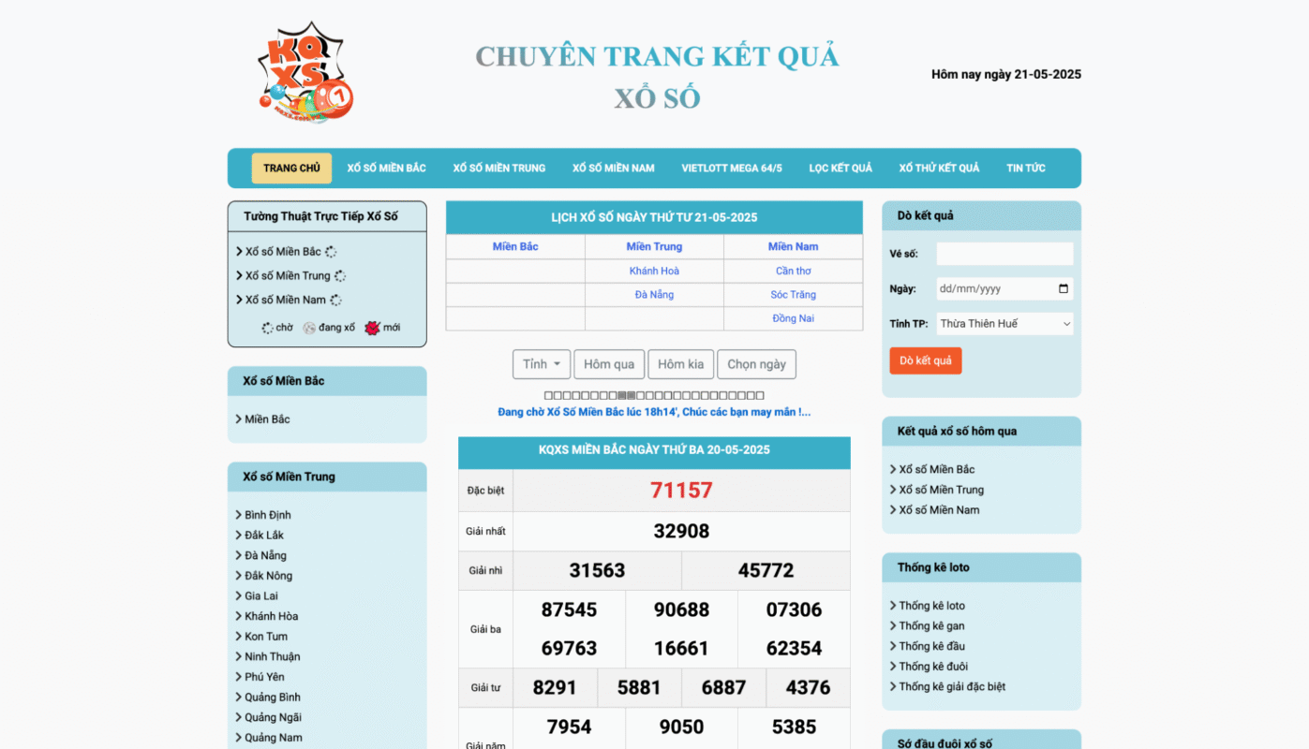Open yesterday's Xổ số Miền Bắc results

[x=937, y=470]
